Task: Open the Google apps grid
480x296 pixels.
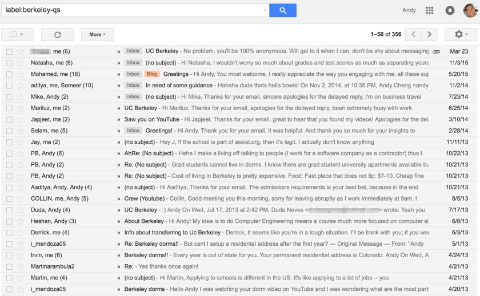Action: (x=430, y=10)
